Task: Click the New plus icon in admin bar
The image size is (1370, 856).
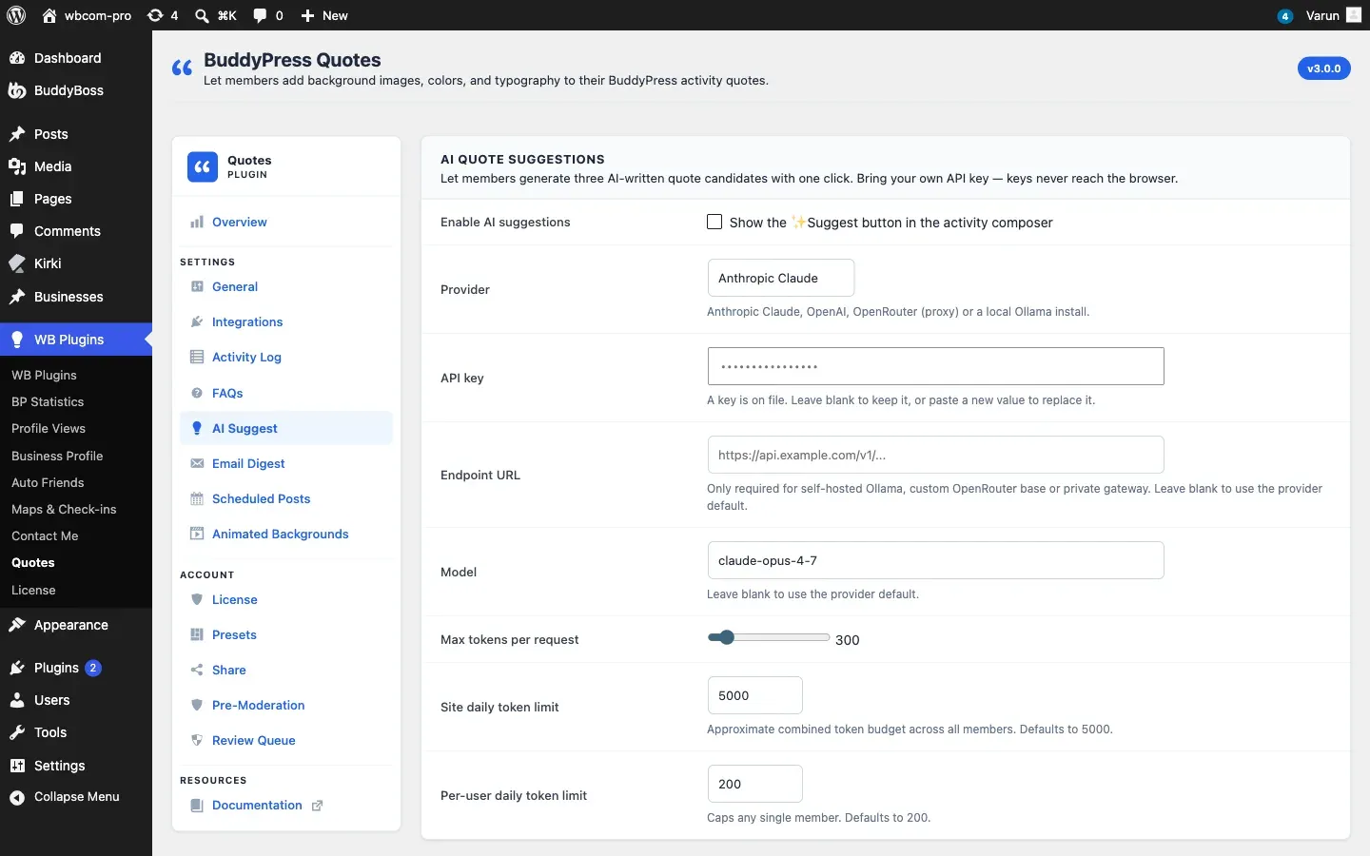Action: [x=307, y=15]
